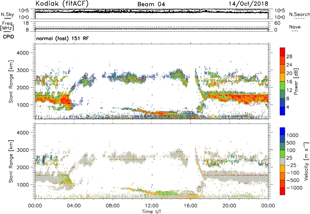Click 'normal (fast) 151 RF' text
Image resolution: width=310 pixels, height=214 pixels.
[x=62, y=38]
